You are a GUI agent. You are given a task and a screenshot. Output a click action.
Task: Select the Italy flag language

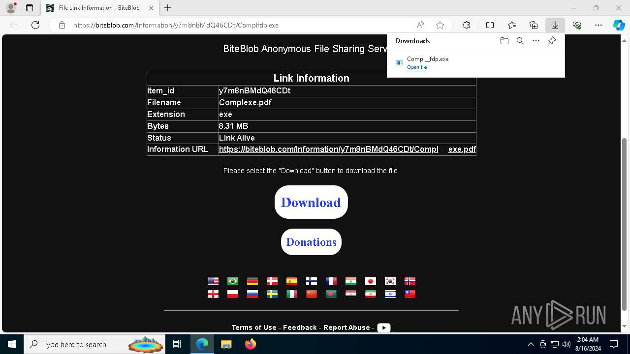click(292, 294)
